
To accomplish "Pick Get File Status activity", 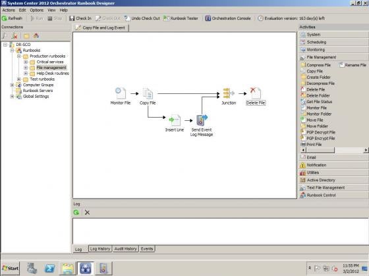I will 316,102.
